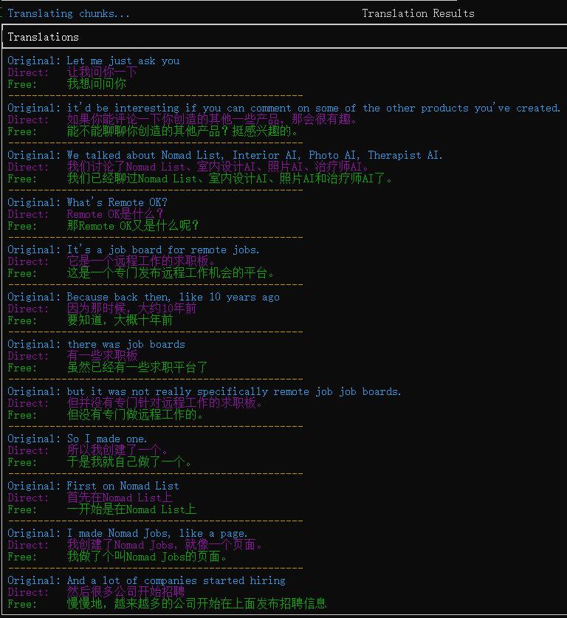Select free line '这是一个专门发布远程工作机会的平台。'

(171, 273)
